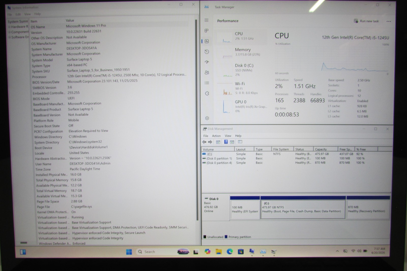Open Startup apps in Task Manager sidebar
The width and height of the screenshot is (407, 271).
[207, 62]
